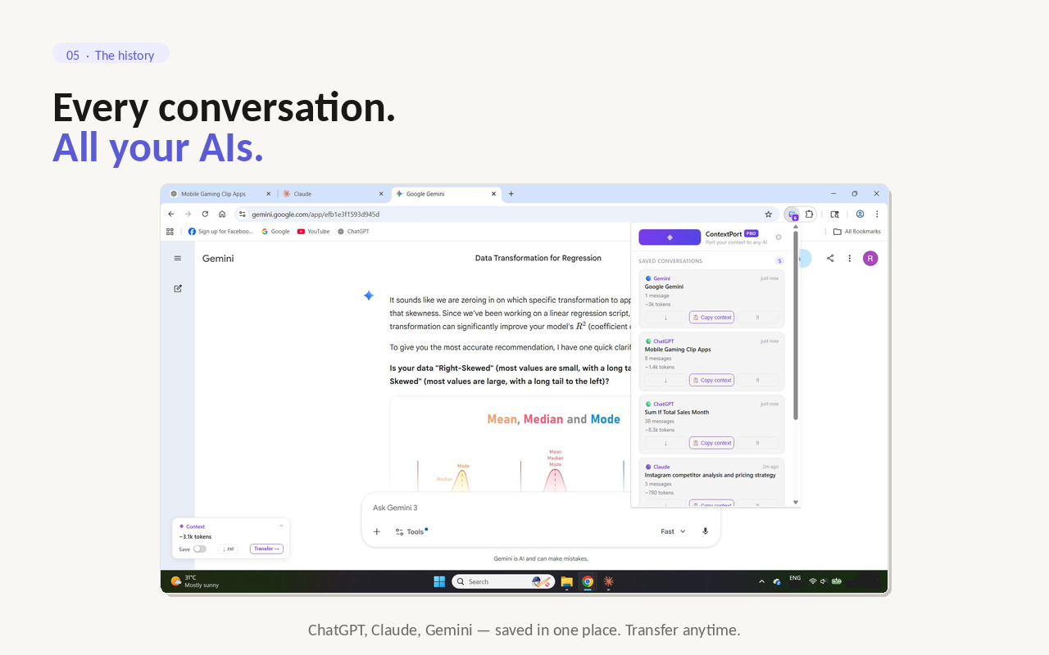This screenshot has height=655, width=1049.
Task: Show hidden system tray icons
Action: click(x=761, y=581)
